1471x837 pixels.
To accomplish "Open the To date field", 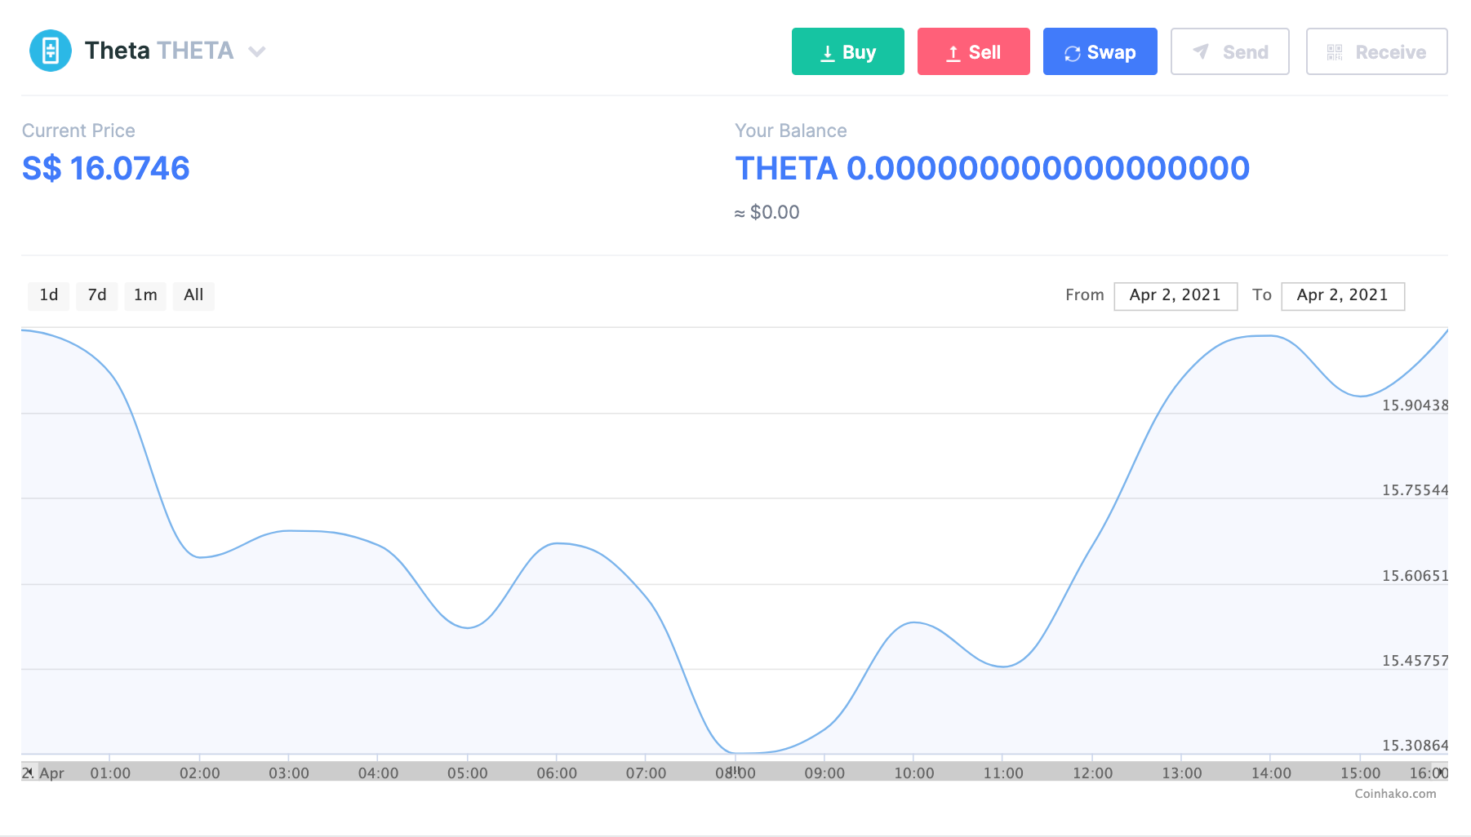I will click(x=1343, y=295).
